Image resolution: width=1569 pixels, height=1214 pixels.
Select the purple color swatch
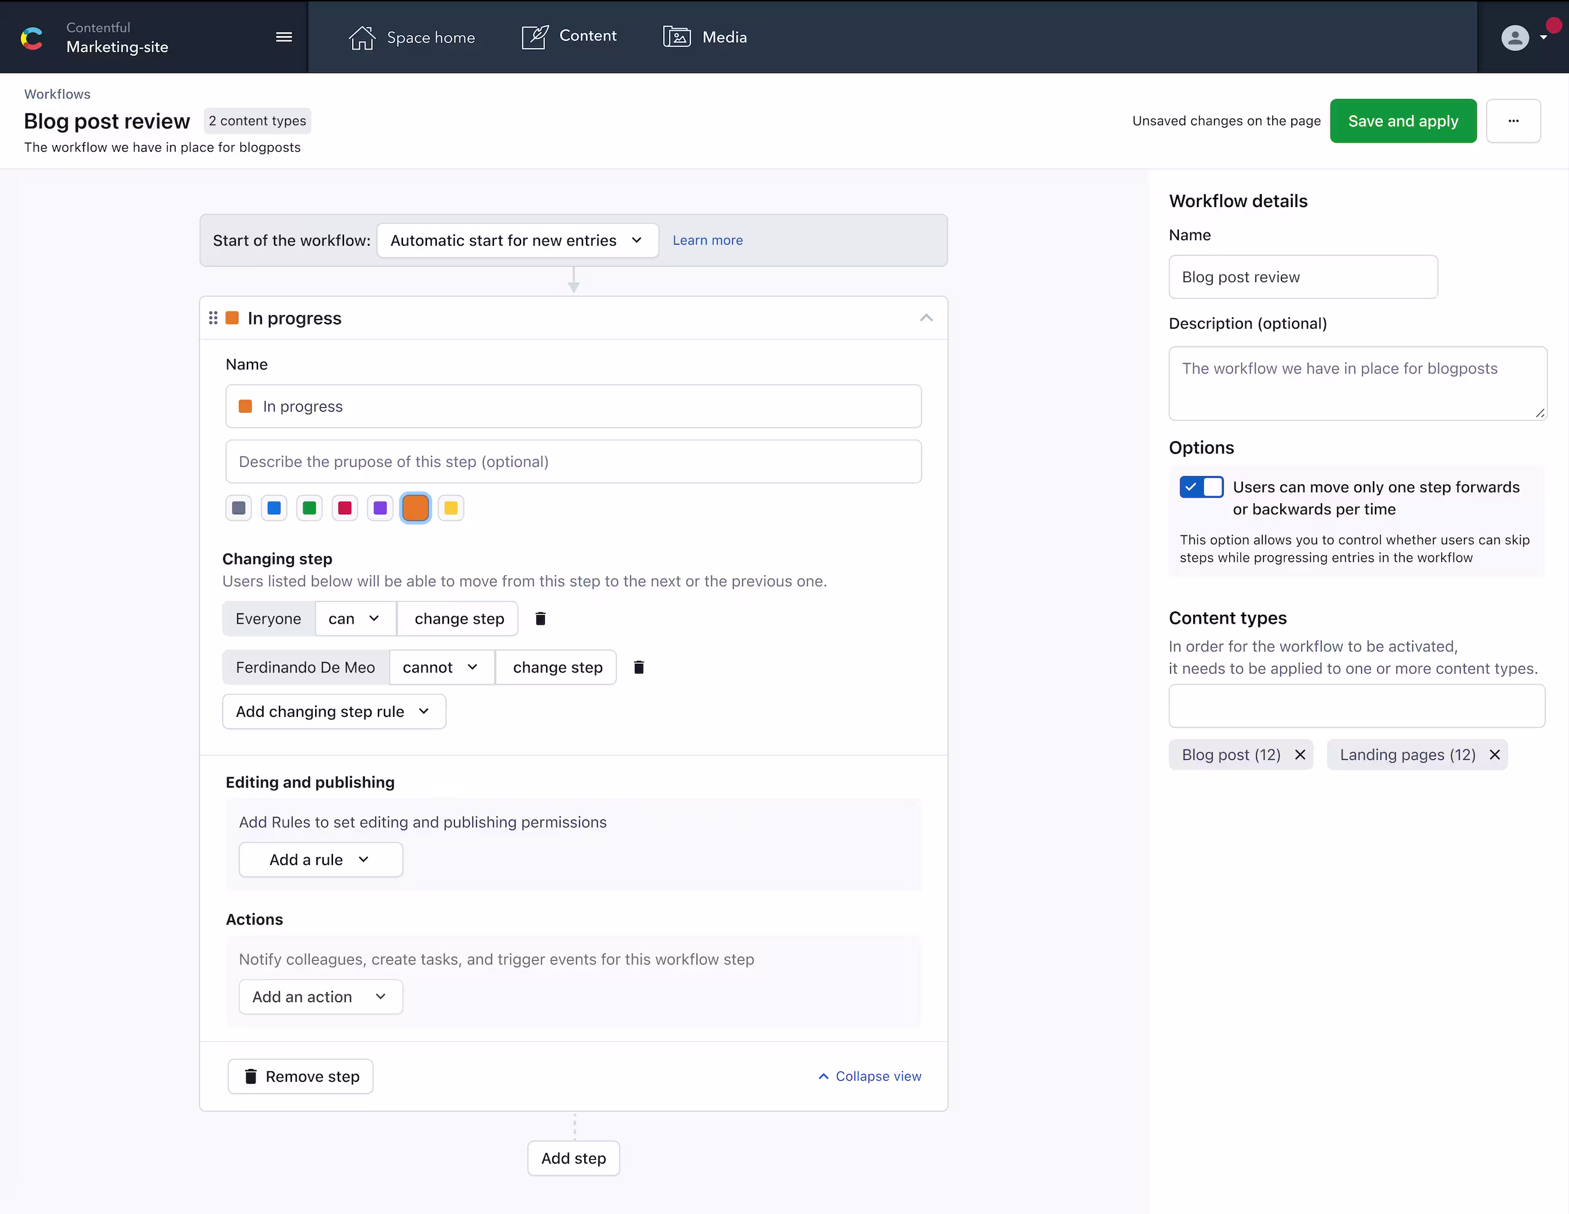click(380, 508)
